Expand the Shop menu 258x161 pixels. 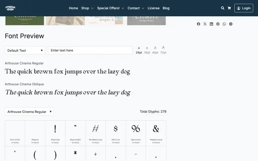point(87,8)
